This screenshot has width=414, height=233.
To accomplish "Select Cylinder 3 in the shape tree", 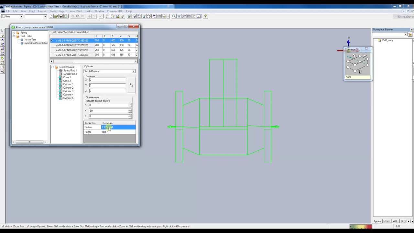I will click(x=68, y=91).
